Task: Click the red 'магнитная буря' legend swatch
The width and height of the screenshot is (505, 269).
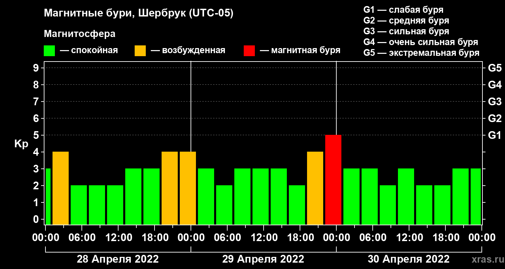Action: pos(249,51)
